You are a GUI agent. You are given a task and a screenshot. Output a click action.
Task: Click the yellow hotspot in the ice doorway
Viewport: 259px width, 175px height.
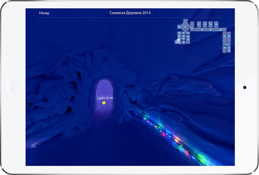tap(104, 103)
